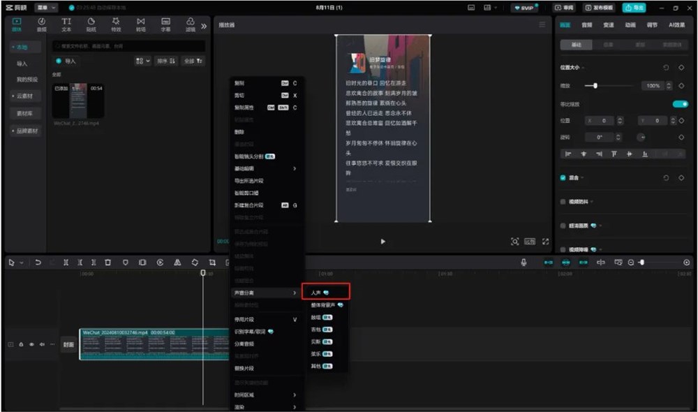698x412 pixels.
Task: Expand the selection tool dropdown arrow
Action: pyautogui.click(x=22, y=263)
